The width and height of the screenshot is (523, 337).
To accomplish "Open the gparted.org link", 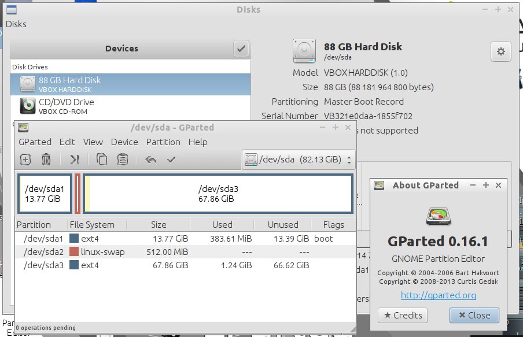I will tap(439, 295).
